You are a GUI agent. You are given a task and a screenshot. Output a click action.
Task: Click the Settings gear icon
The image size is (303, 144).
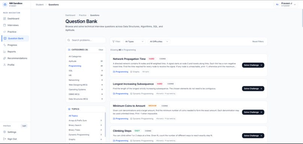[x=5, y=132]
